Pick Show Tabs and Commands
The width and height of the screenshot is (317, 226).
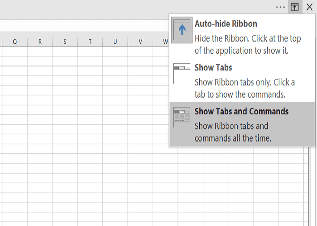pos(242,124)
